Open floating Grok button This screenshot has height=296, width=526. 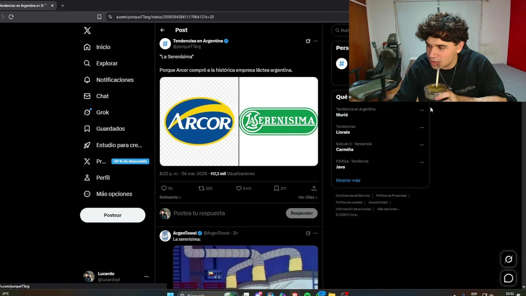point(509,259)
